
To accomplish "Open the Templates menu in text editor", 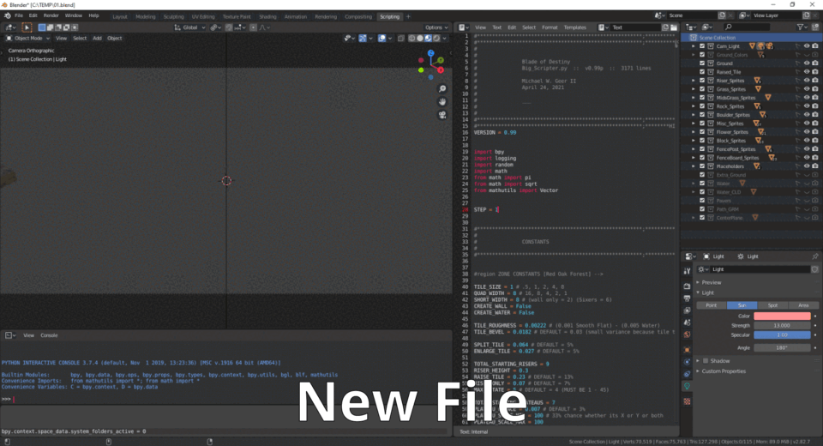I will 575,27.
